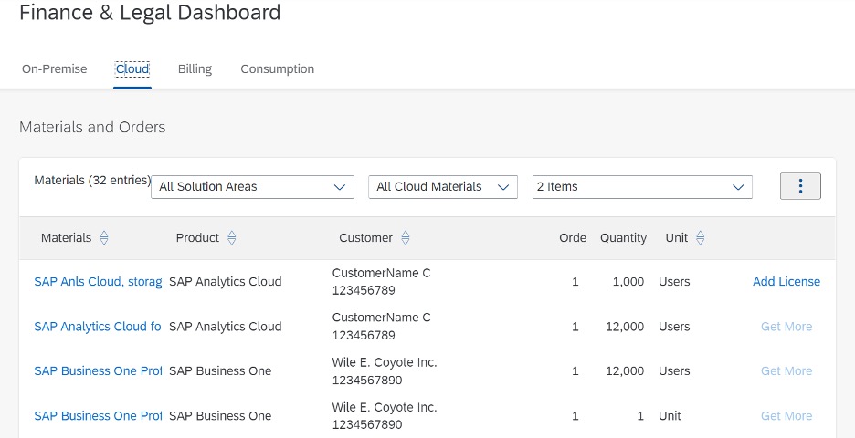Sort by the Materials column icon
Screen dimensions: 855x438
(x=104, y=238)
